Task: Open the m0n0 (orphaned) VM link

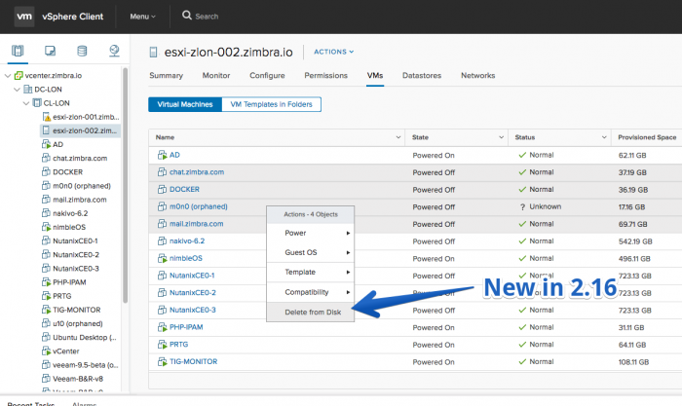Action: 199,207
